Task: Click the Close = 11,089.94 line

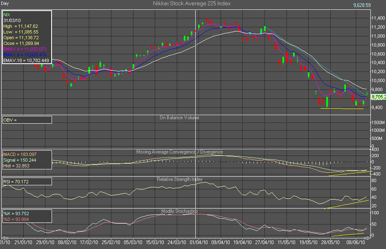Action: click(21, 43)
